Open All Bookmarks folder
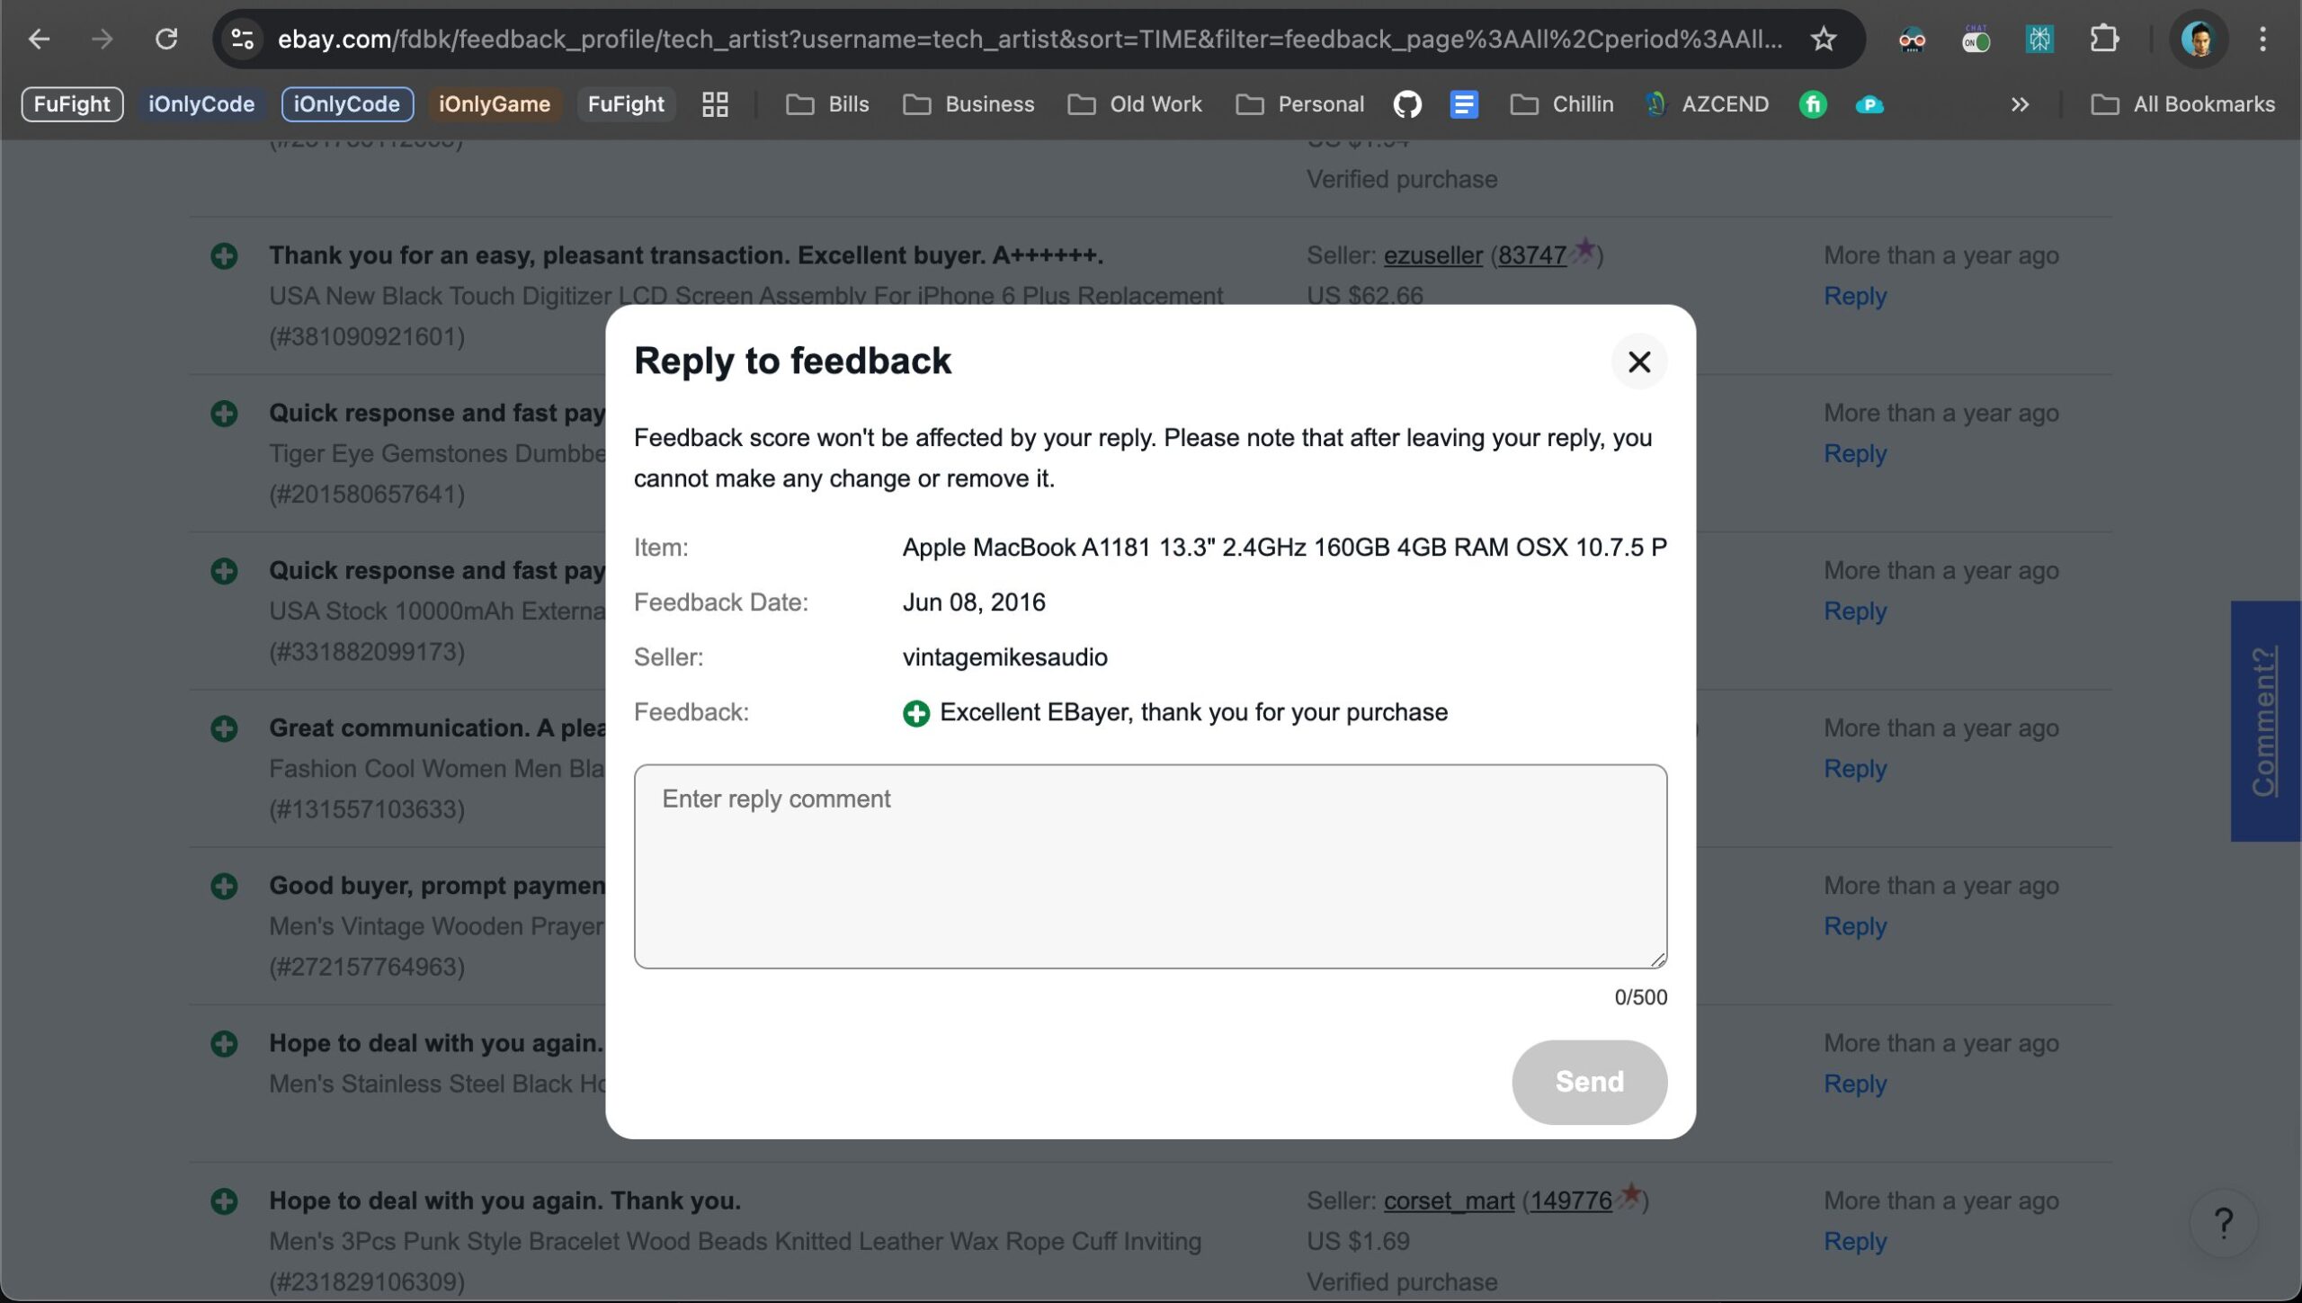 click(x=2183, y=104)
